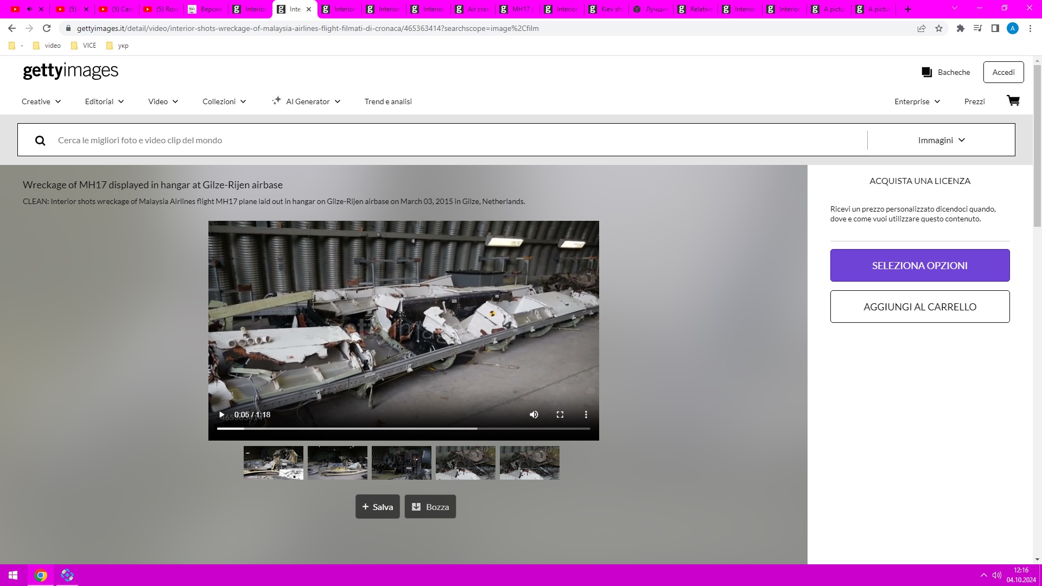Expand the Video menu
The height and width of the screenshot is (586, 1042).
click(163, 101)
